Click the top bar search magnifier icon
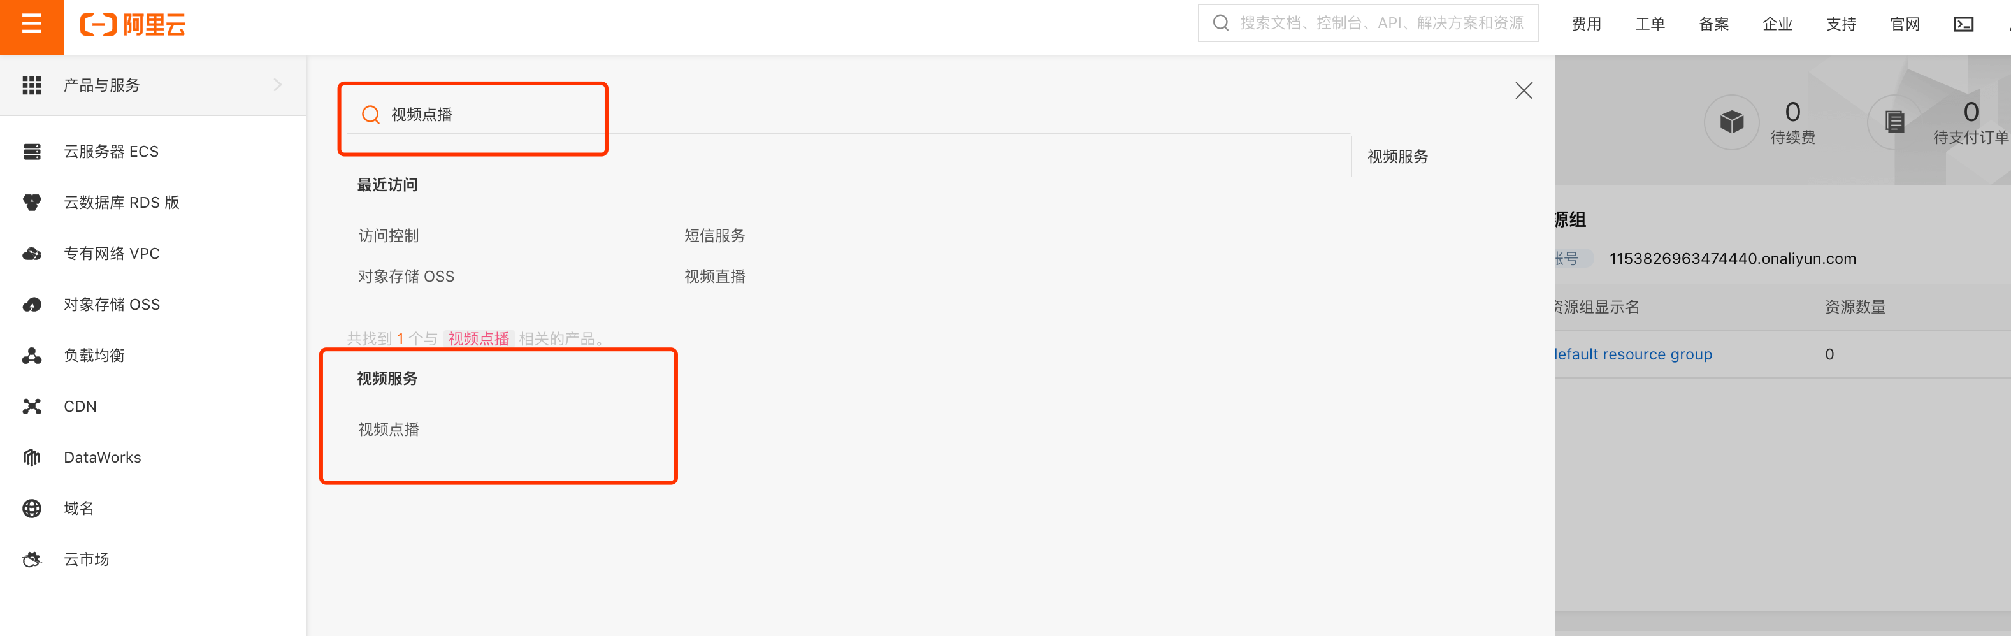 1220,24
